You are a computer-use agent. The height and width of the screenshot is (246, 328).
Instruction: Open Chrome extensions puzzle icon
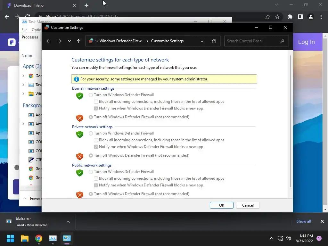[290, 17]
